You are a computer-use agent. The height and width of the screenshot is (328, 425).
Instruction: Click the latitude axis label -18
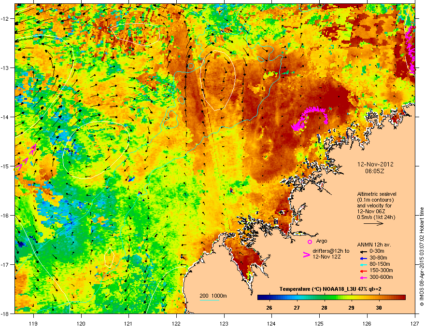click(x=5, y=314)
